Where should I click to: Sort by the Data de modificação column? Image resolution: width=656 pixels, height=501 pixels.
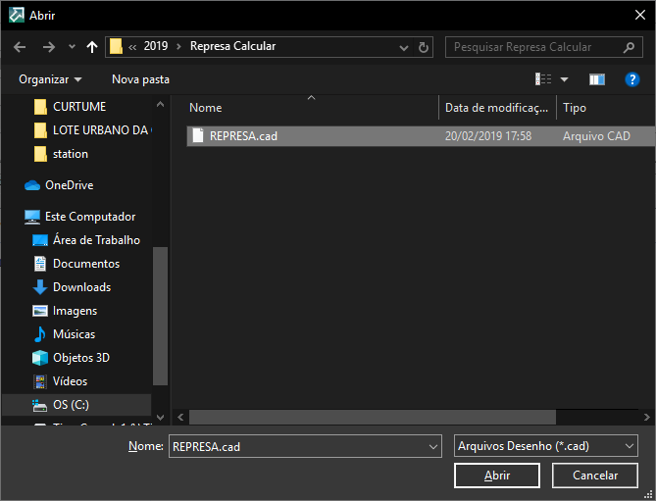(496, 108)
